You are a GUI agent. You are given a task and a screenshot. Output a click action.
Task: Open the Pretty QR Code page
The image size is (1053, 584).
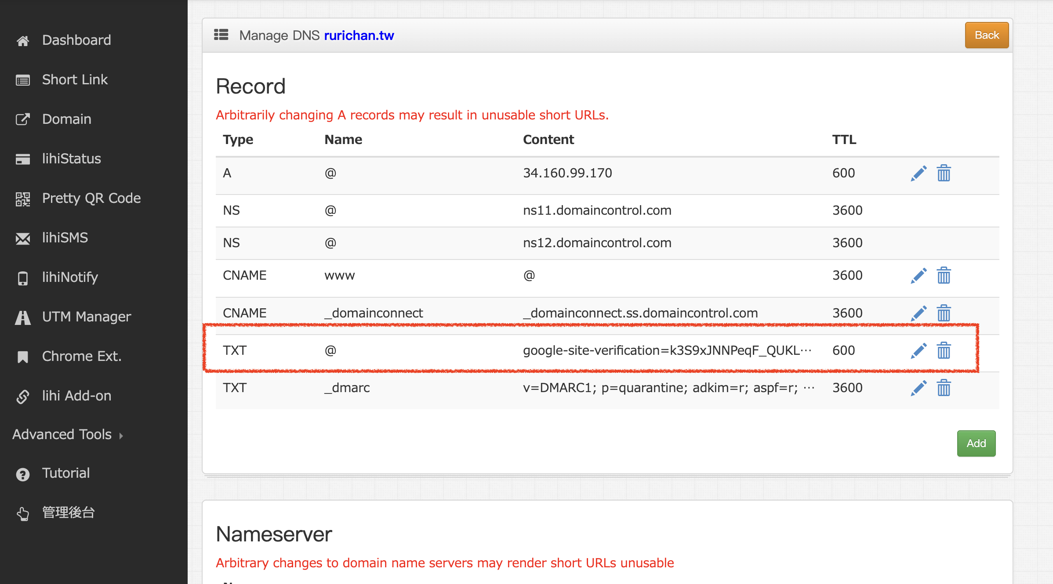[91, 198]
